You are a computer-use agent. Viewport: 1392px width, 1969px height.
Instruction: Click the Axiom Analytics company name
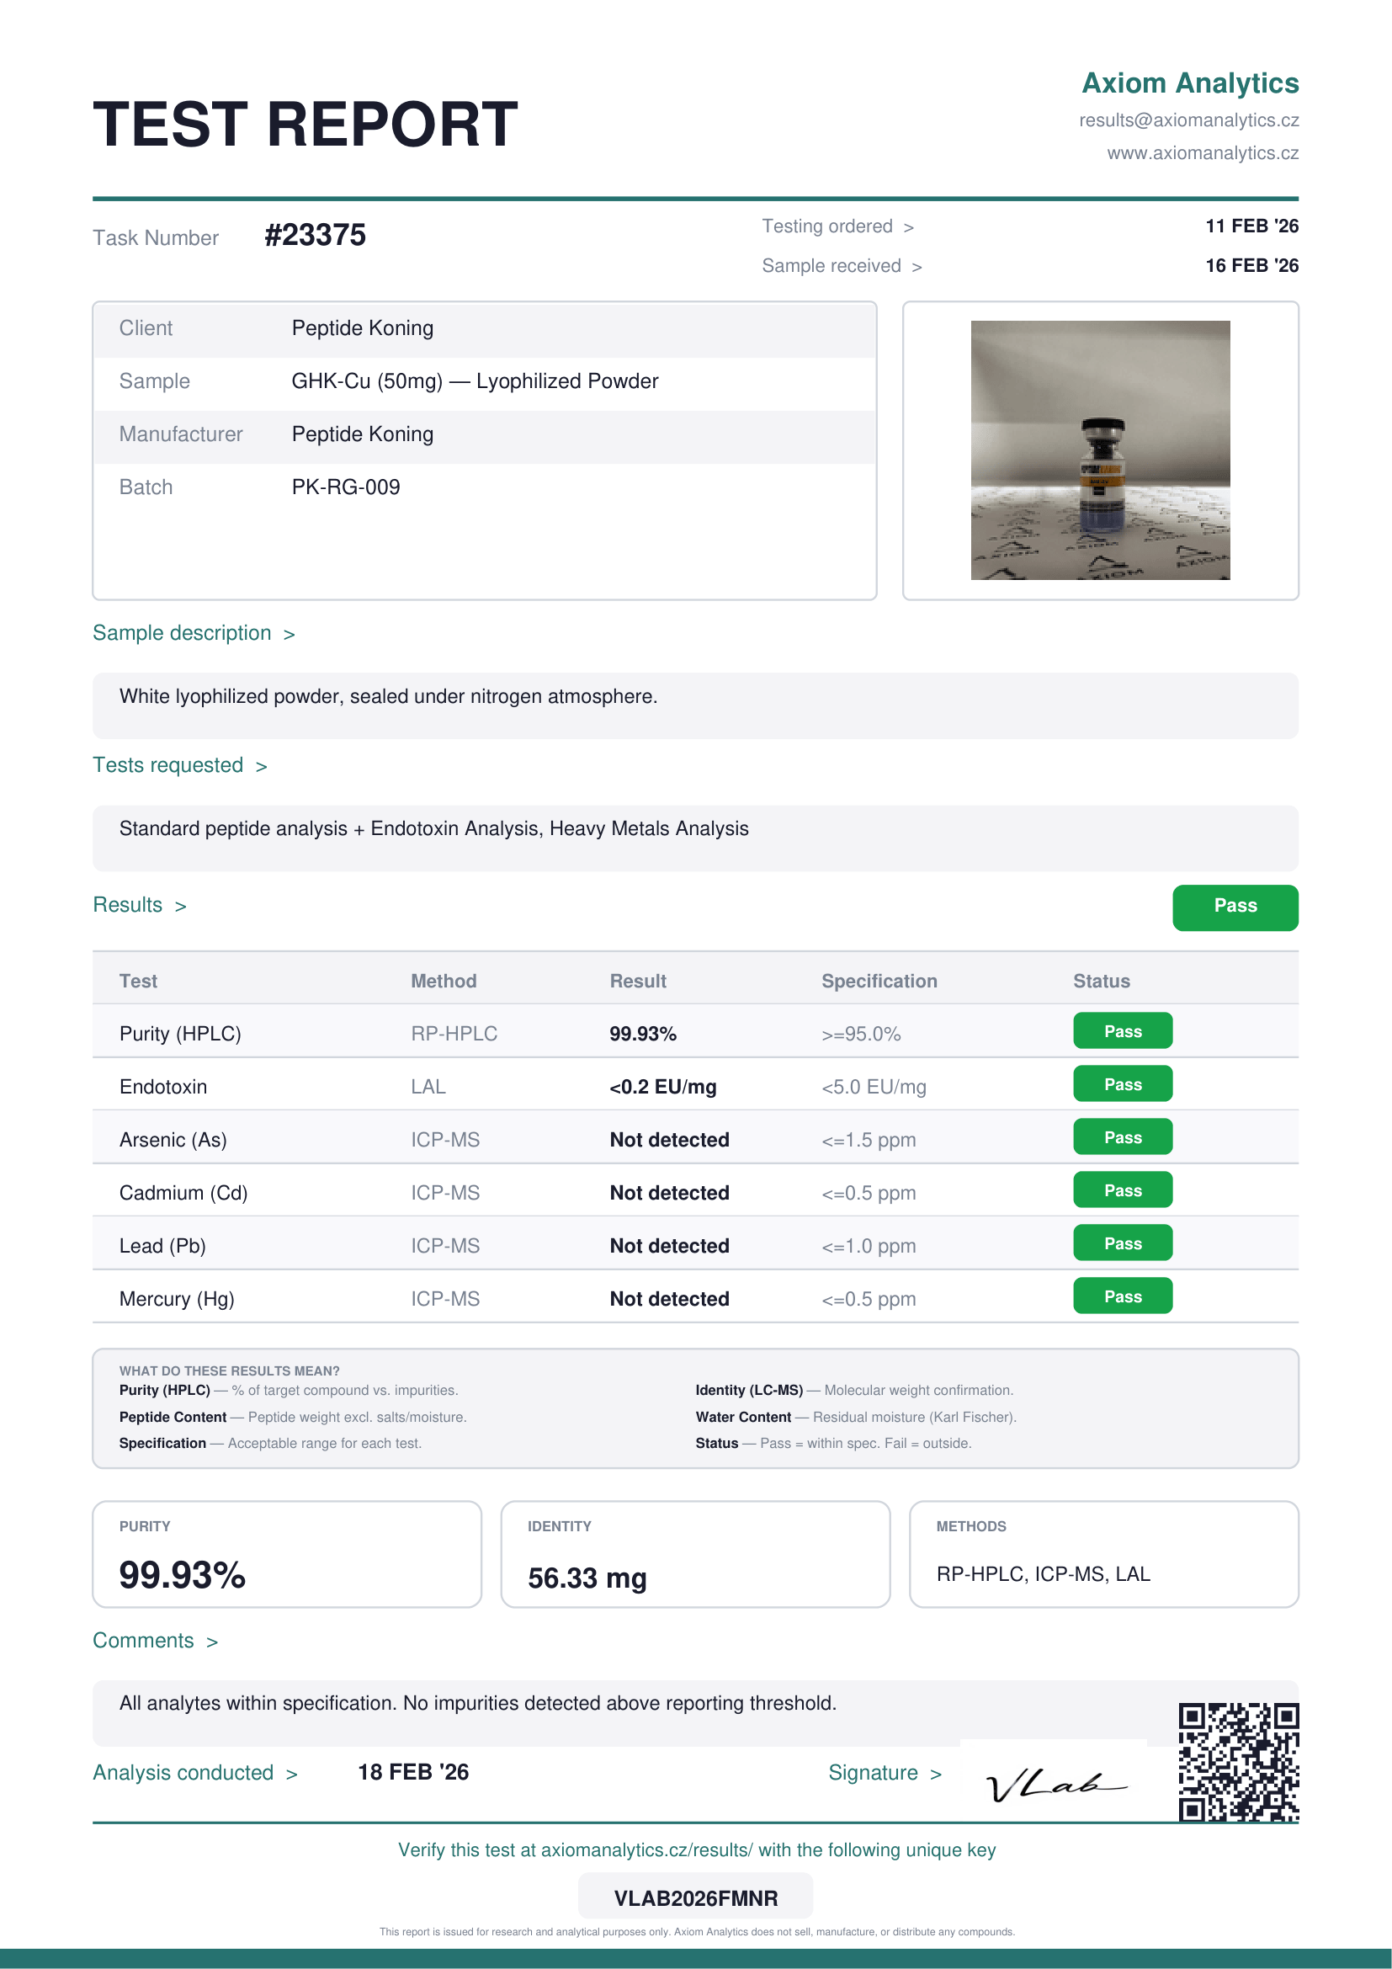click(1190, 83)
